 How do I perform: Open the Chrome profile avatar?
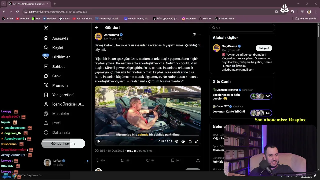[309, 12]
